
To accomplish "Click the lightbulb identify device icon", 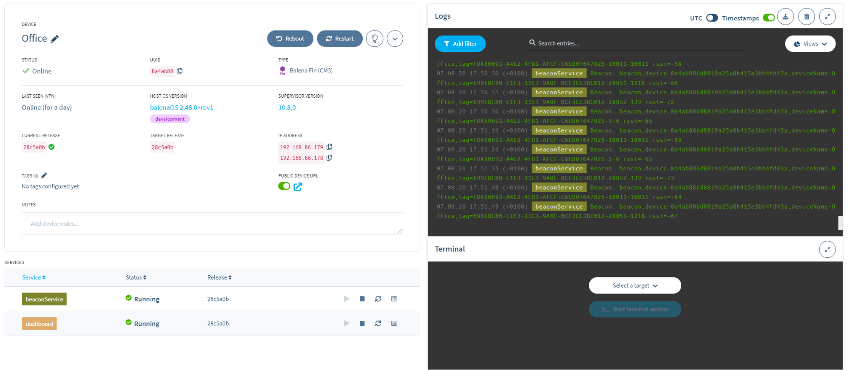I will pos(375,39).
